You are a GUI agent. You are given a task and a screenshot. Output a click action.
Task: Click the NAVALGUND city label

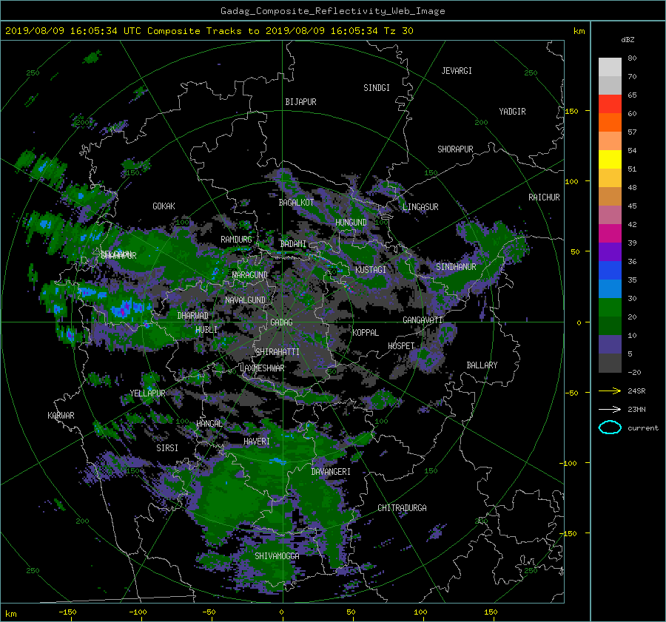245,300
